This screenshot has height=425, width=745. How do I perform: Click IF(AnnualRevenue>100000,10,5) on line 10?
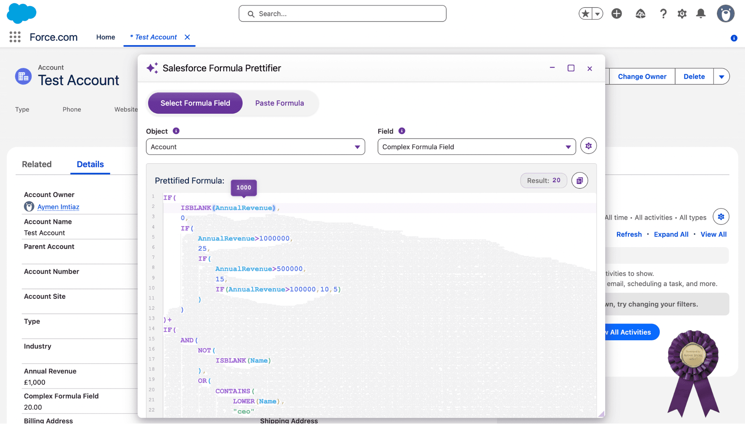tap(278, 289)
